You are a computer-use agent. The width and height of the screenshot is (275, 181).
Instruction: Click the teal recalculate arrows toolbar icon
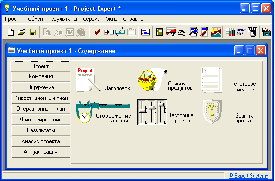click(120, 32)
